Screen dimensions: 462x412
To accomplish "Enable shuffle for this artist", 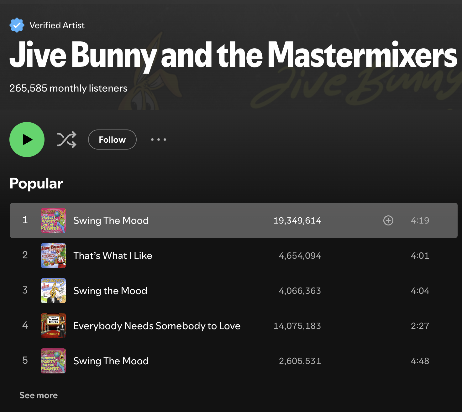I will (67, 140).
